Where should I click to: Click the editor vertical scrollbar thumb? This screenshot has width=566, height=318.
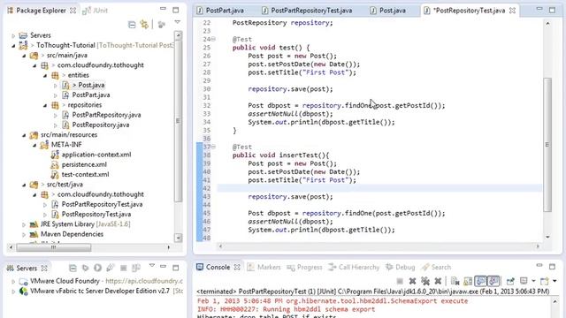pyautogui.click(x=547, y=144)
